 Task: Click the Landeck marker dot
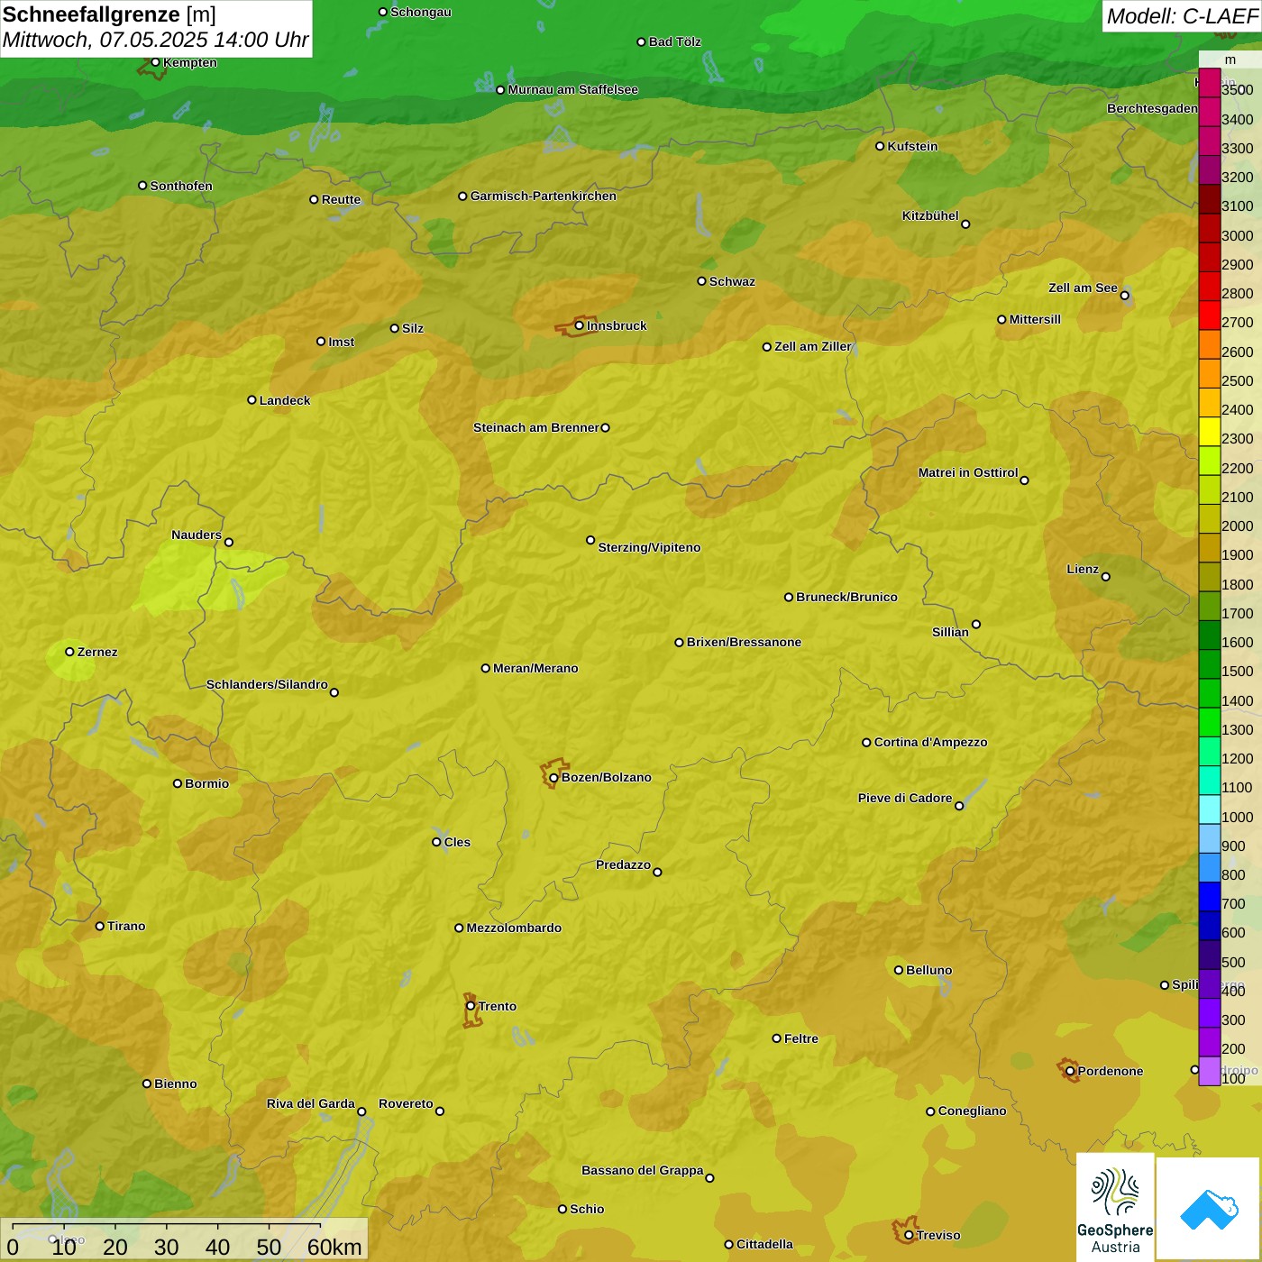[x=252, y=400]
